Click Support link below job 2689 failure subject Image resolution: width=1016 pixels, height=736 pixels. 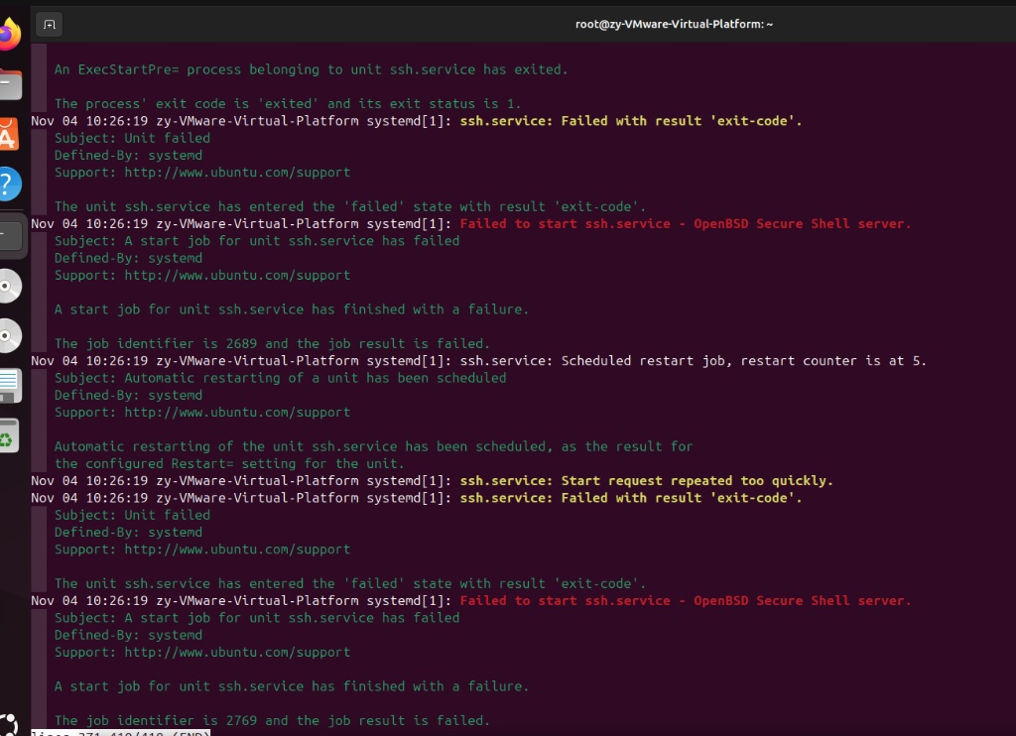click(237, 275)
